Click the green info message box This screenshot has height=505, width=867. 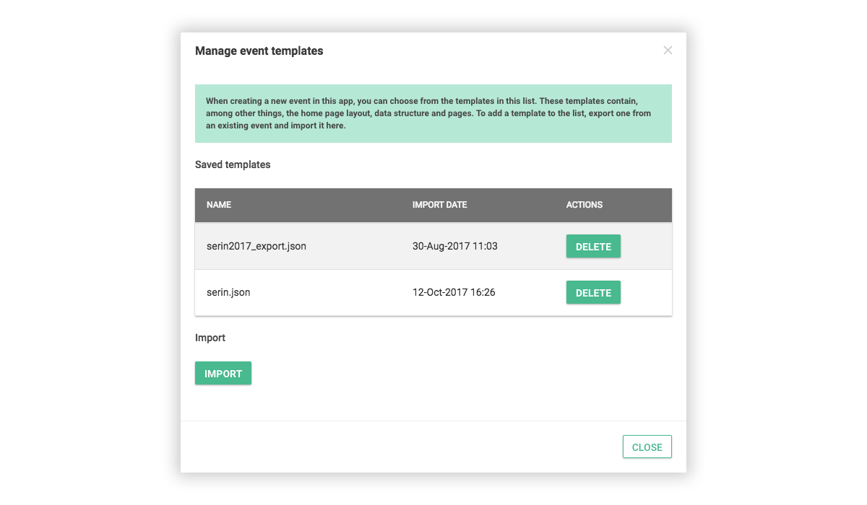pyautogui.click(x=433, y=114)
